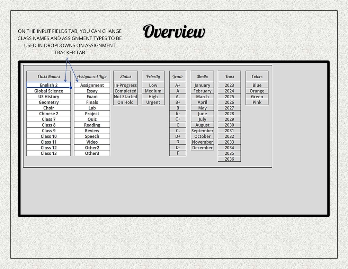Select the English 2 class name cell

coord(48,85)
